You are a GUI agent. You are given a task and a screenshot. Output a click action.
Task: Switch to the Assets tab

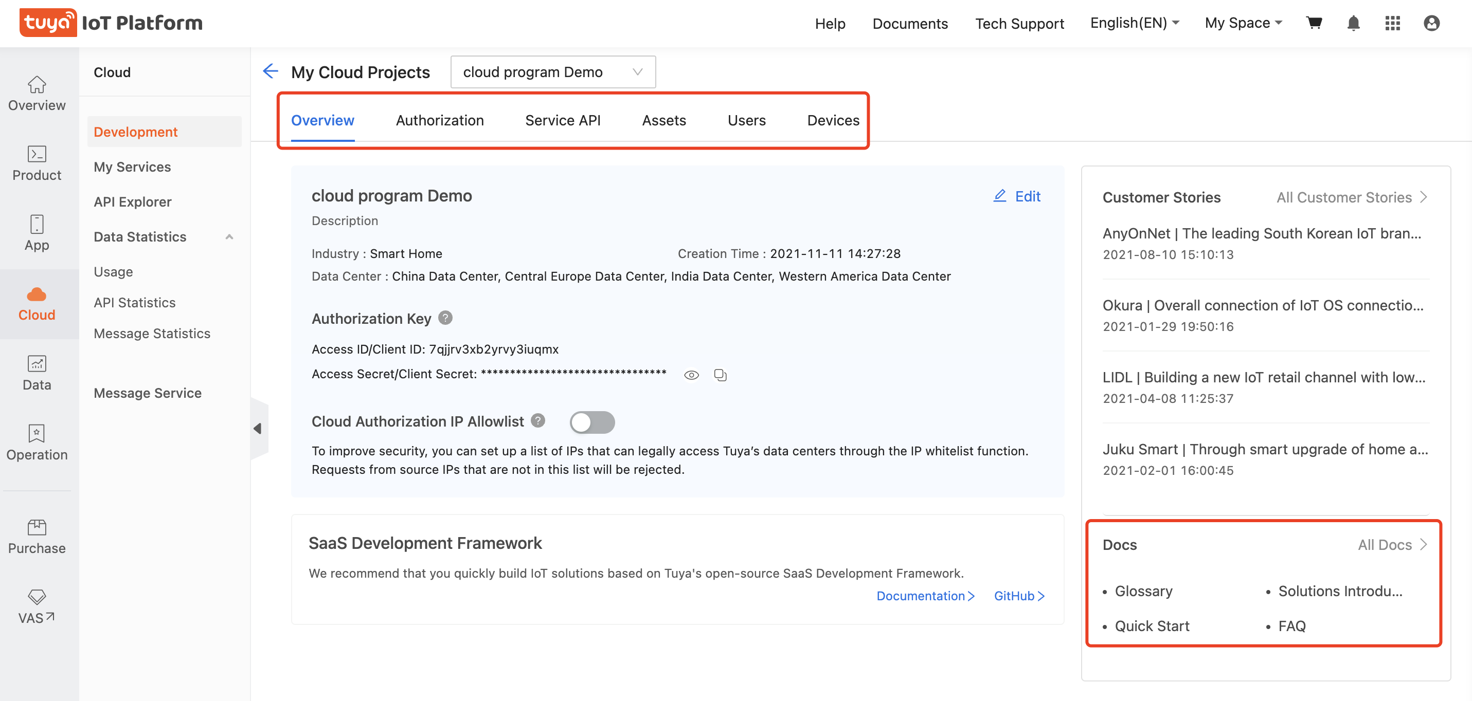tap(663, 120)
